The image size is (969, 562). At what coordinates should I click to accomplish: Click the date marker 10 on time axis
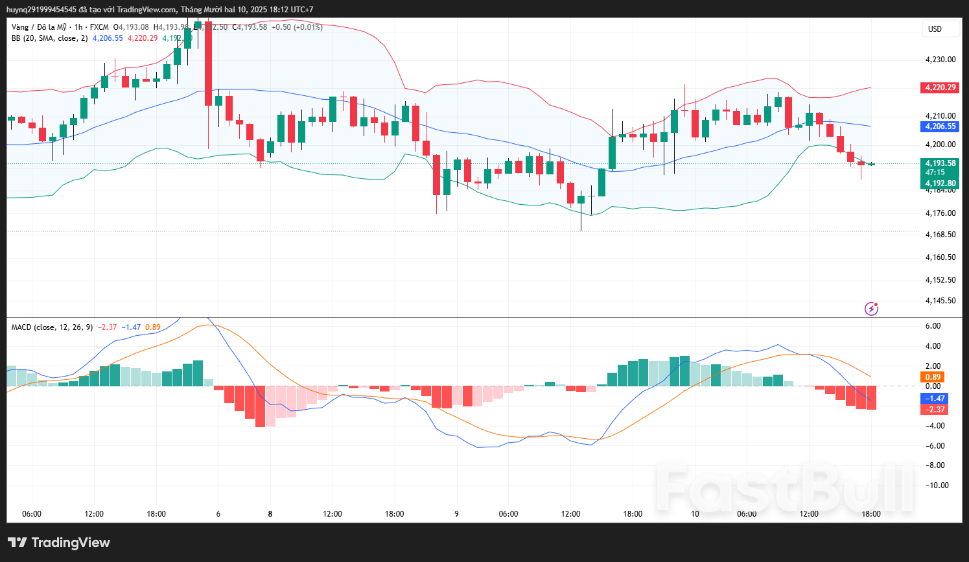coord(695,514)
